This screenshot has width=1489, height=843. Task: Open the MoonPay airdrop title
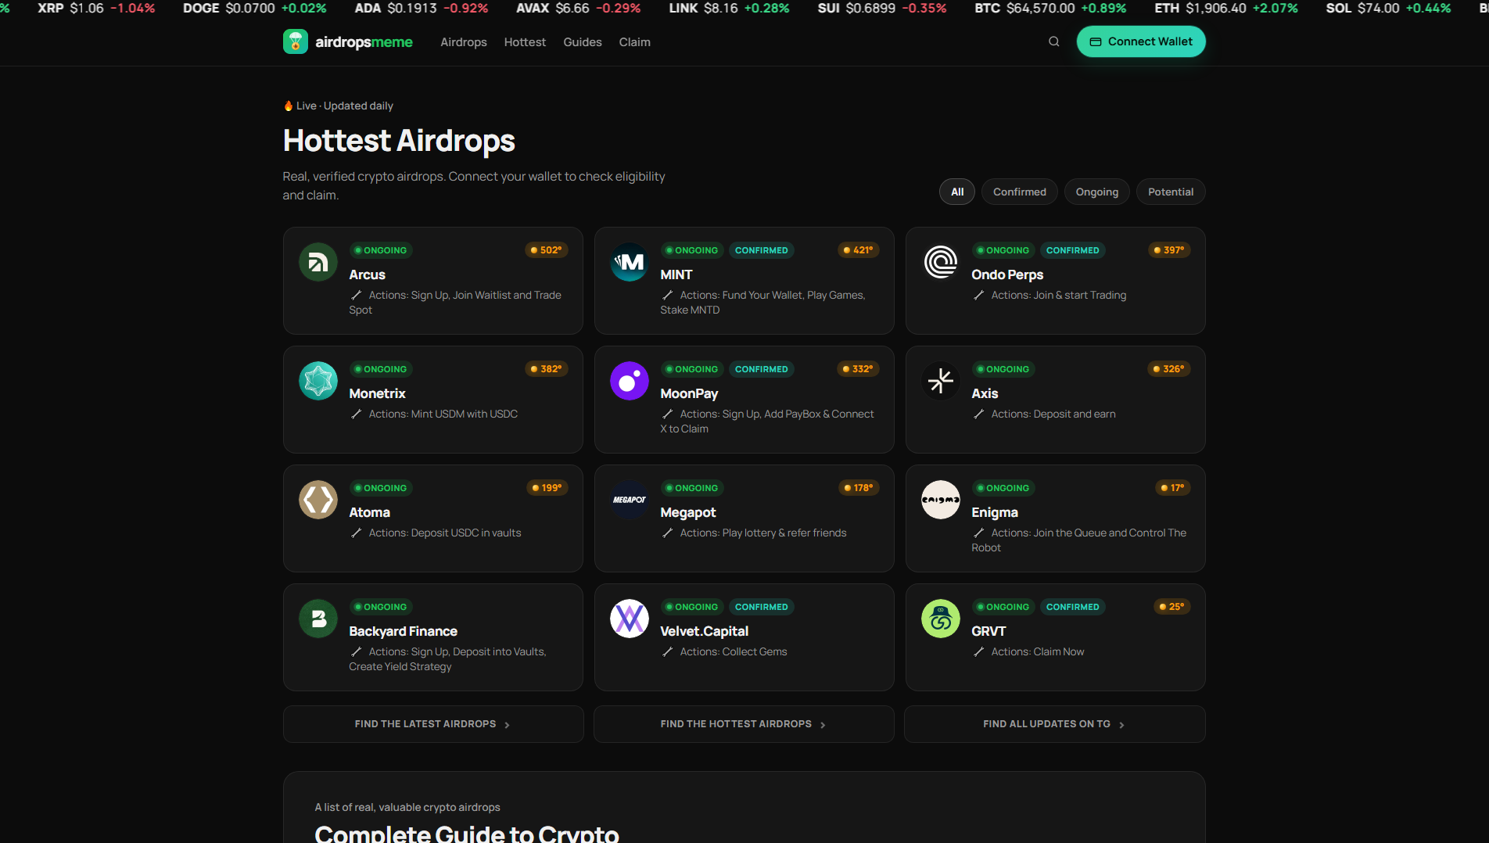pyautogui.click(x=689, y=393)
